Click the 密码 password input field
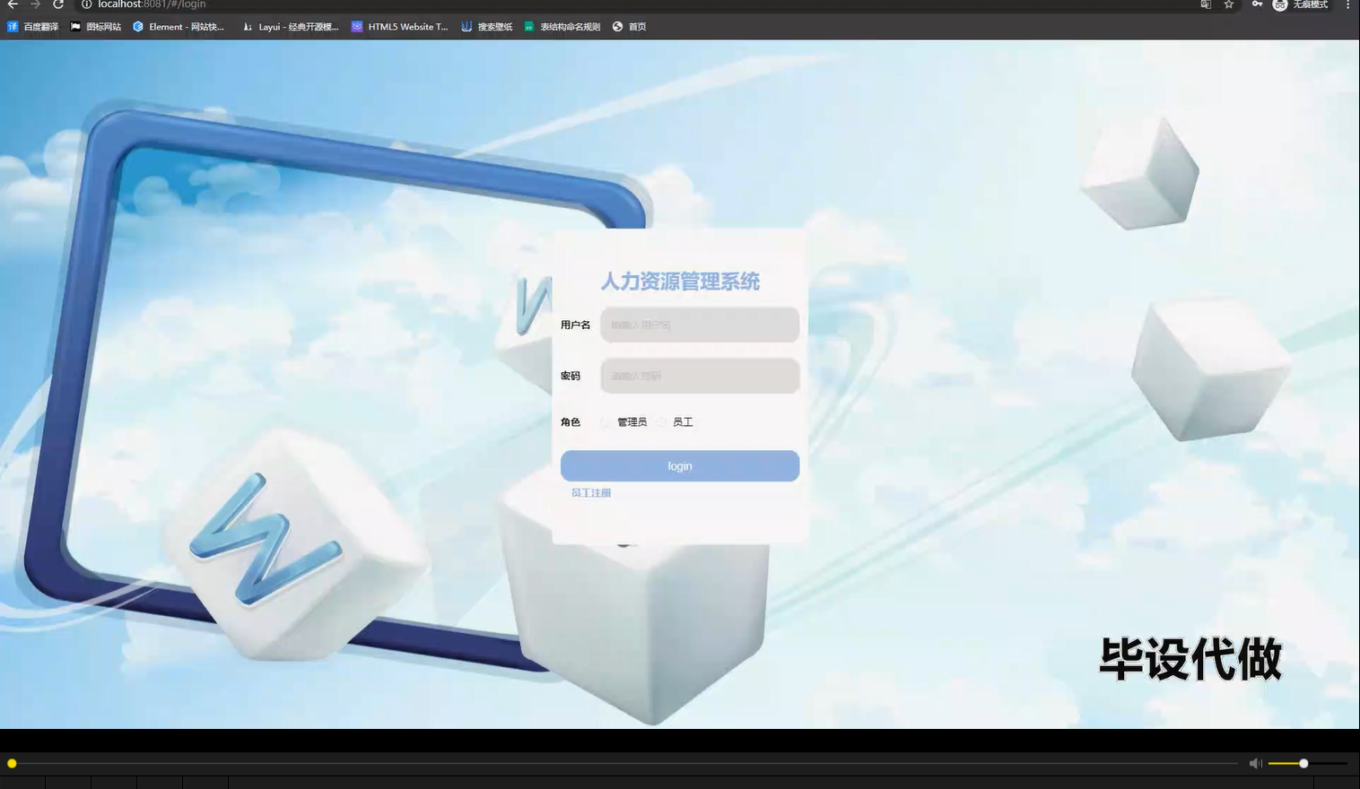 [700, 376]
